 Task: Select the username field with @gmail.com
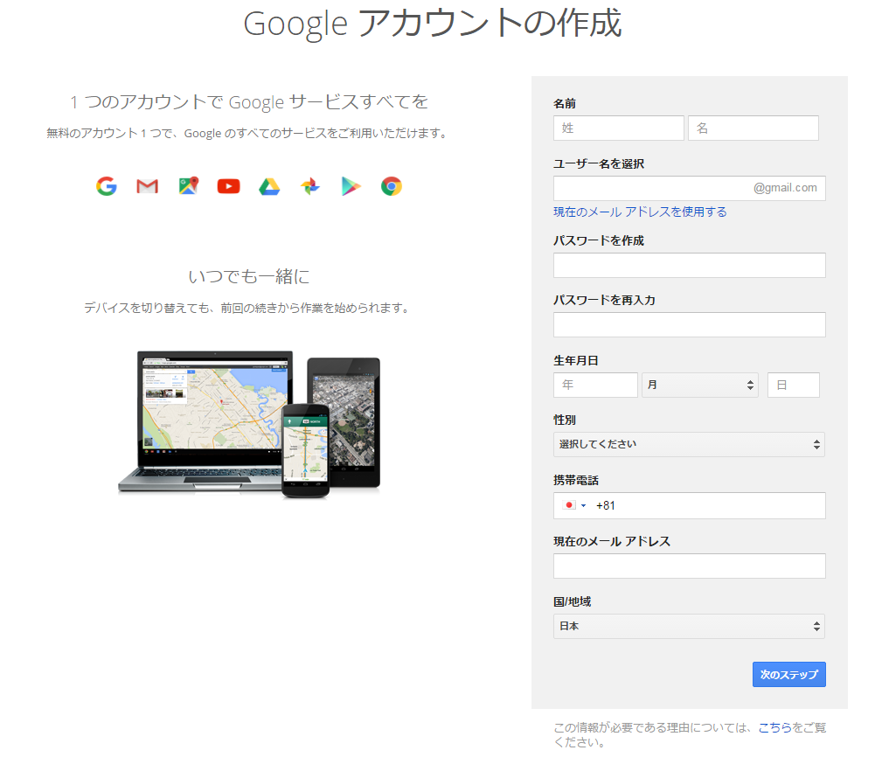click(x=651, y=188)
